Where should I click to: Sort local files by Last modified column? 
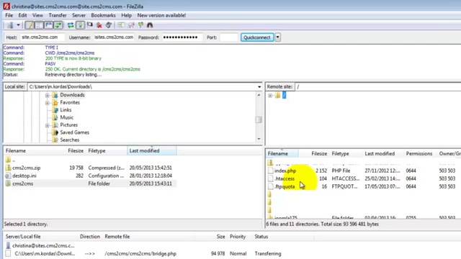tap(152, 150)
